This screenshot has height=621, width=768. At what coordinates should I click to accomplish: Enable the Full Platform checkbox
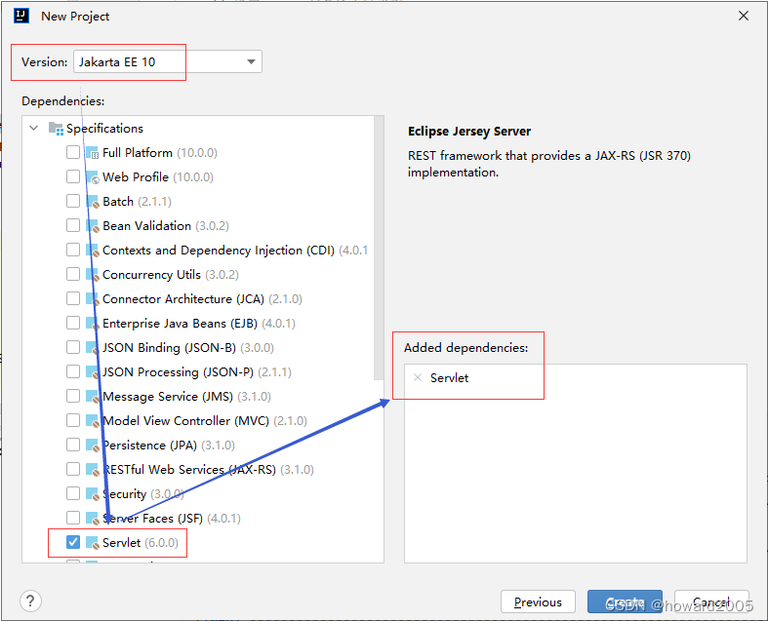point(73,152)
